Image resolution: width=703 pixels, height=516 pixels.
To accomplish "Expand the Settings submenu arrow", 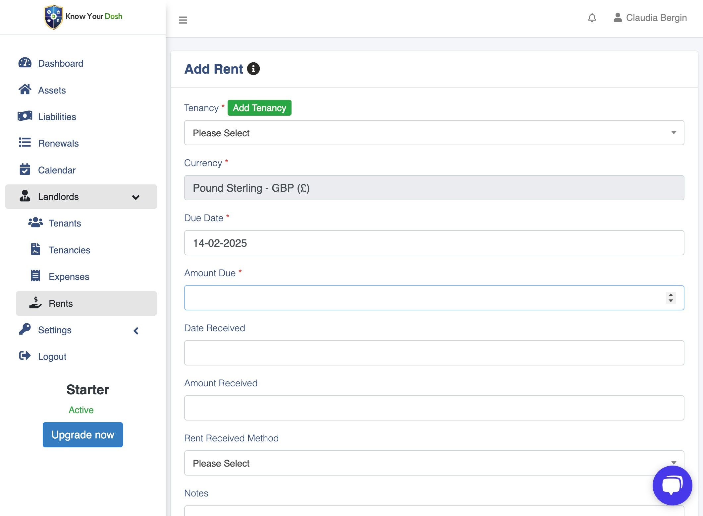I will point(136,331).
